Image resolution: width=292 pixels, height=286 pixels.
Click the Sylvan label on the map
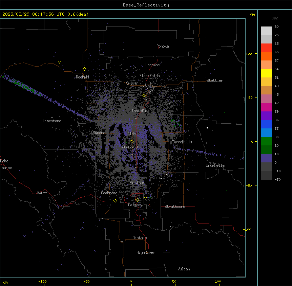tap(132, 83)
